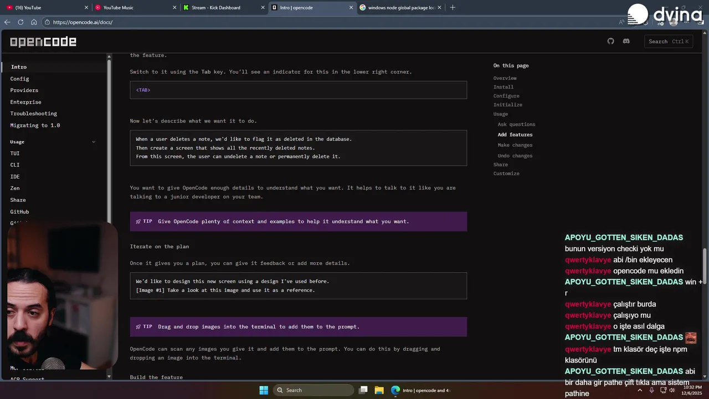Jump to Usage section
The width and height of the screenshot is (709, 399).
coord(500,114)
